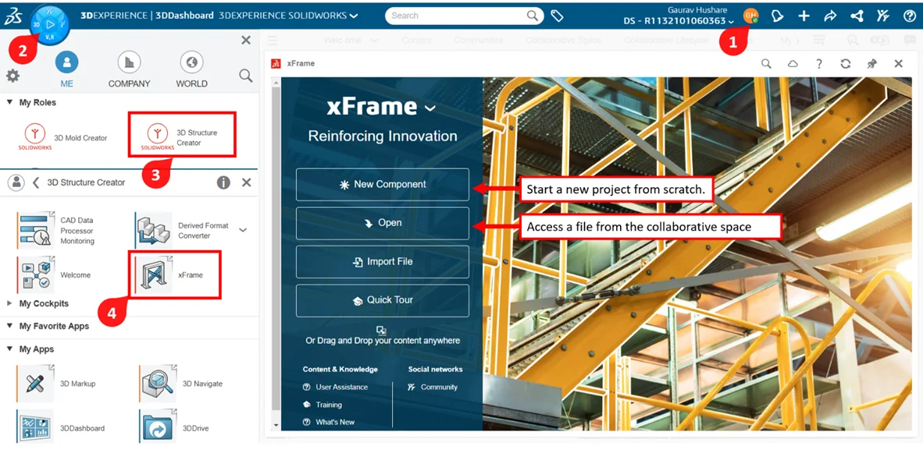
Task: Go back from 3D Structure Creator role
Action: pos(36,182)
